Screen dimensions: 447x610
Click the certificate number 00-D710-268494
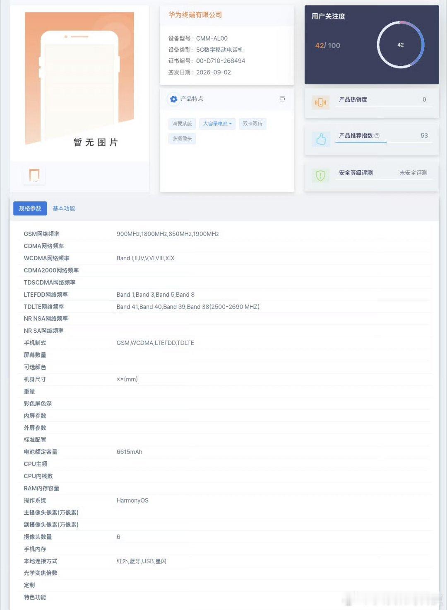coord(221,61)
